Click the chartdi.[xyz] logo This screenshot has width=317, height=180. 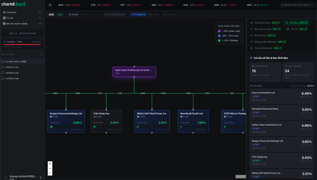pyautogui.click(x=13, y=4)
